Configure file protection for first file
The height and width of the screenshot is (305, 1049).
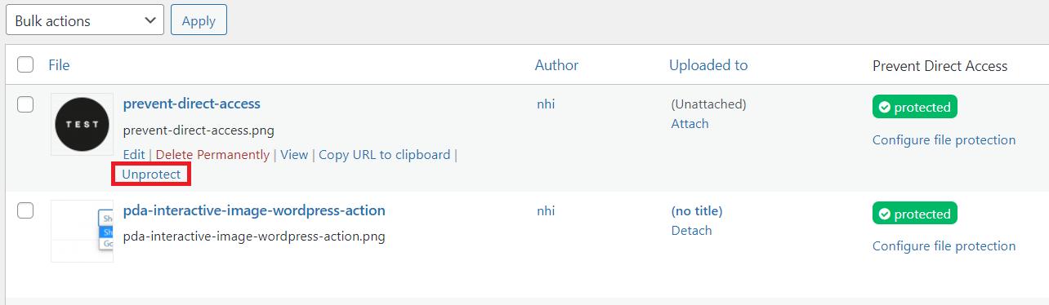pyautogui.click(x=944, y=139)
